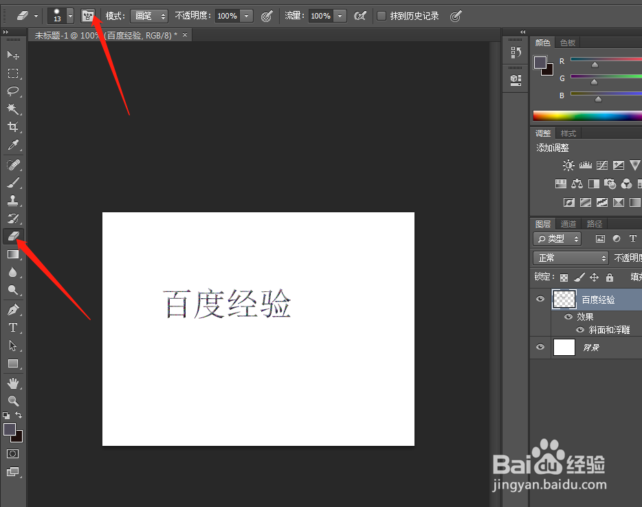Image resolution: width=642 pixels, height=507 pixels.
Task: Hide the 背景 layer
Action: tap(540, 347)
